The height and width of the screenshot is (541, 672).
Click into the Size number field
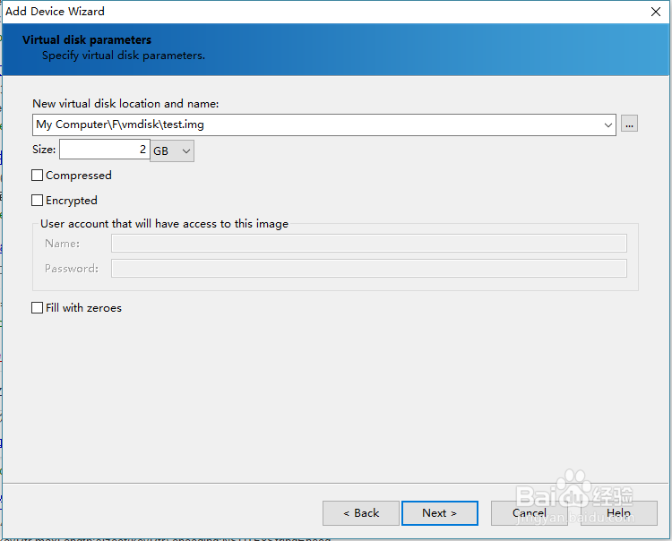[x=104, y=150]
